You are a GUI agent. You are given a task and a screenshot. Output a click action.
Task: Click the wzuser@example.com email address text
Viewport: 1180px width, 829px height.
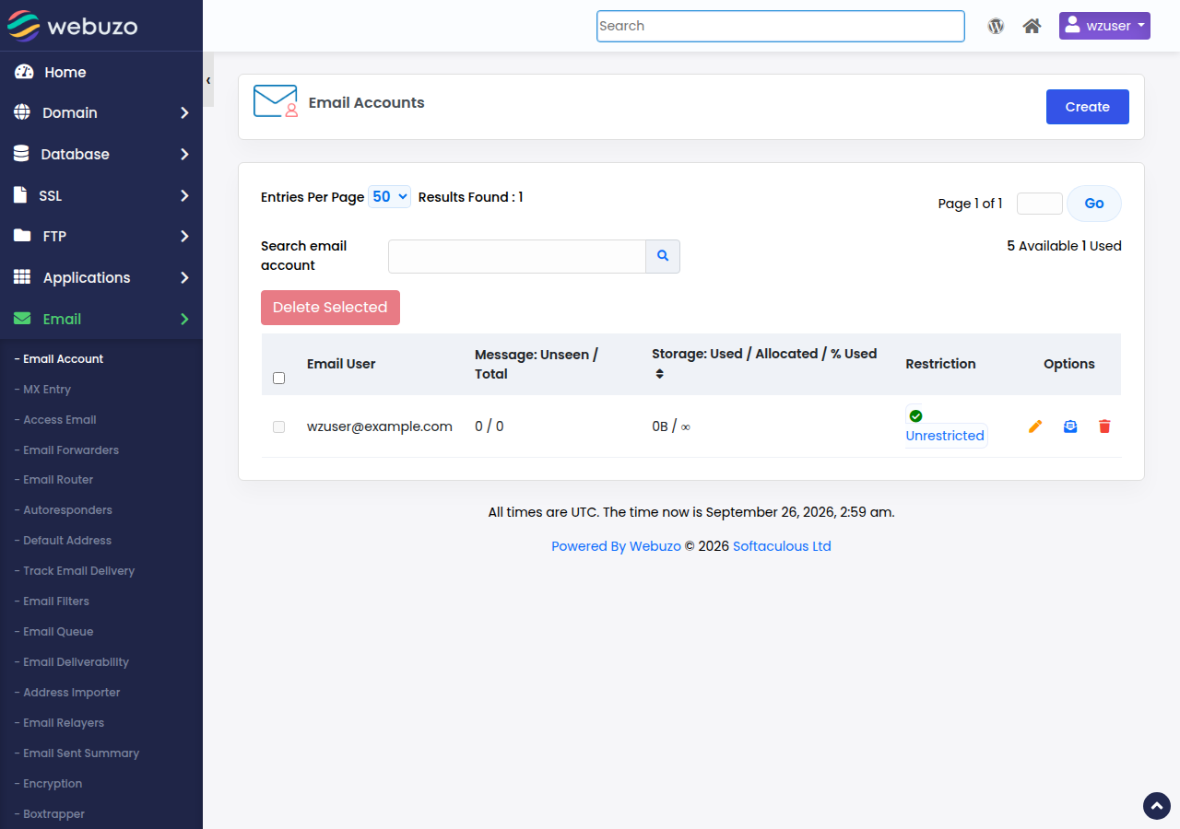coord(380,426)
